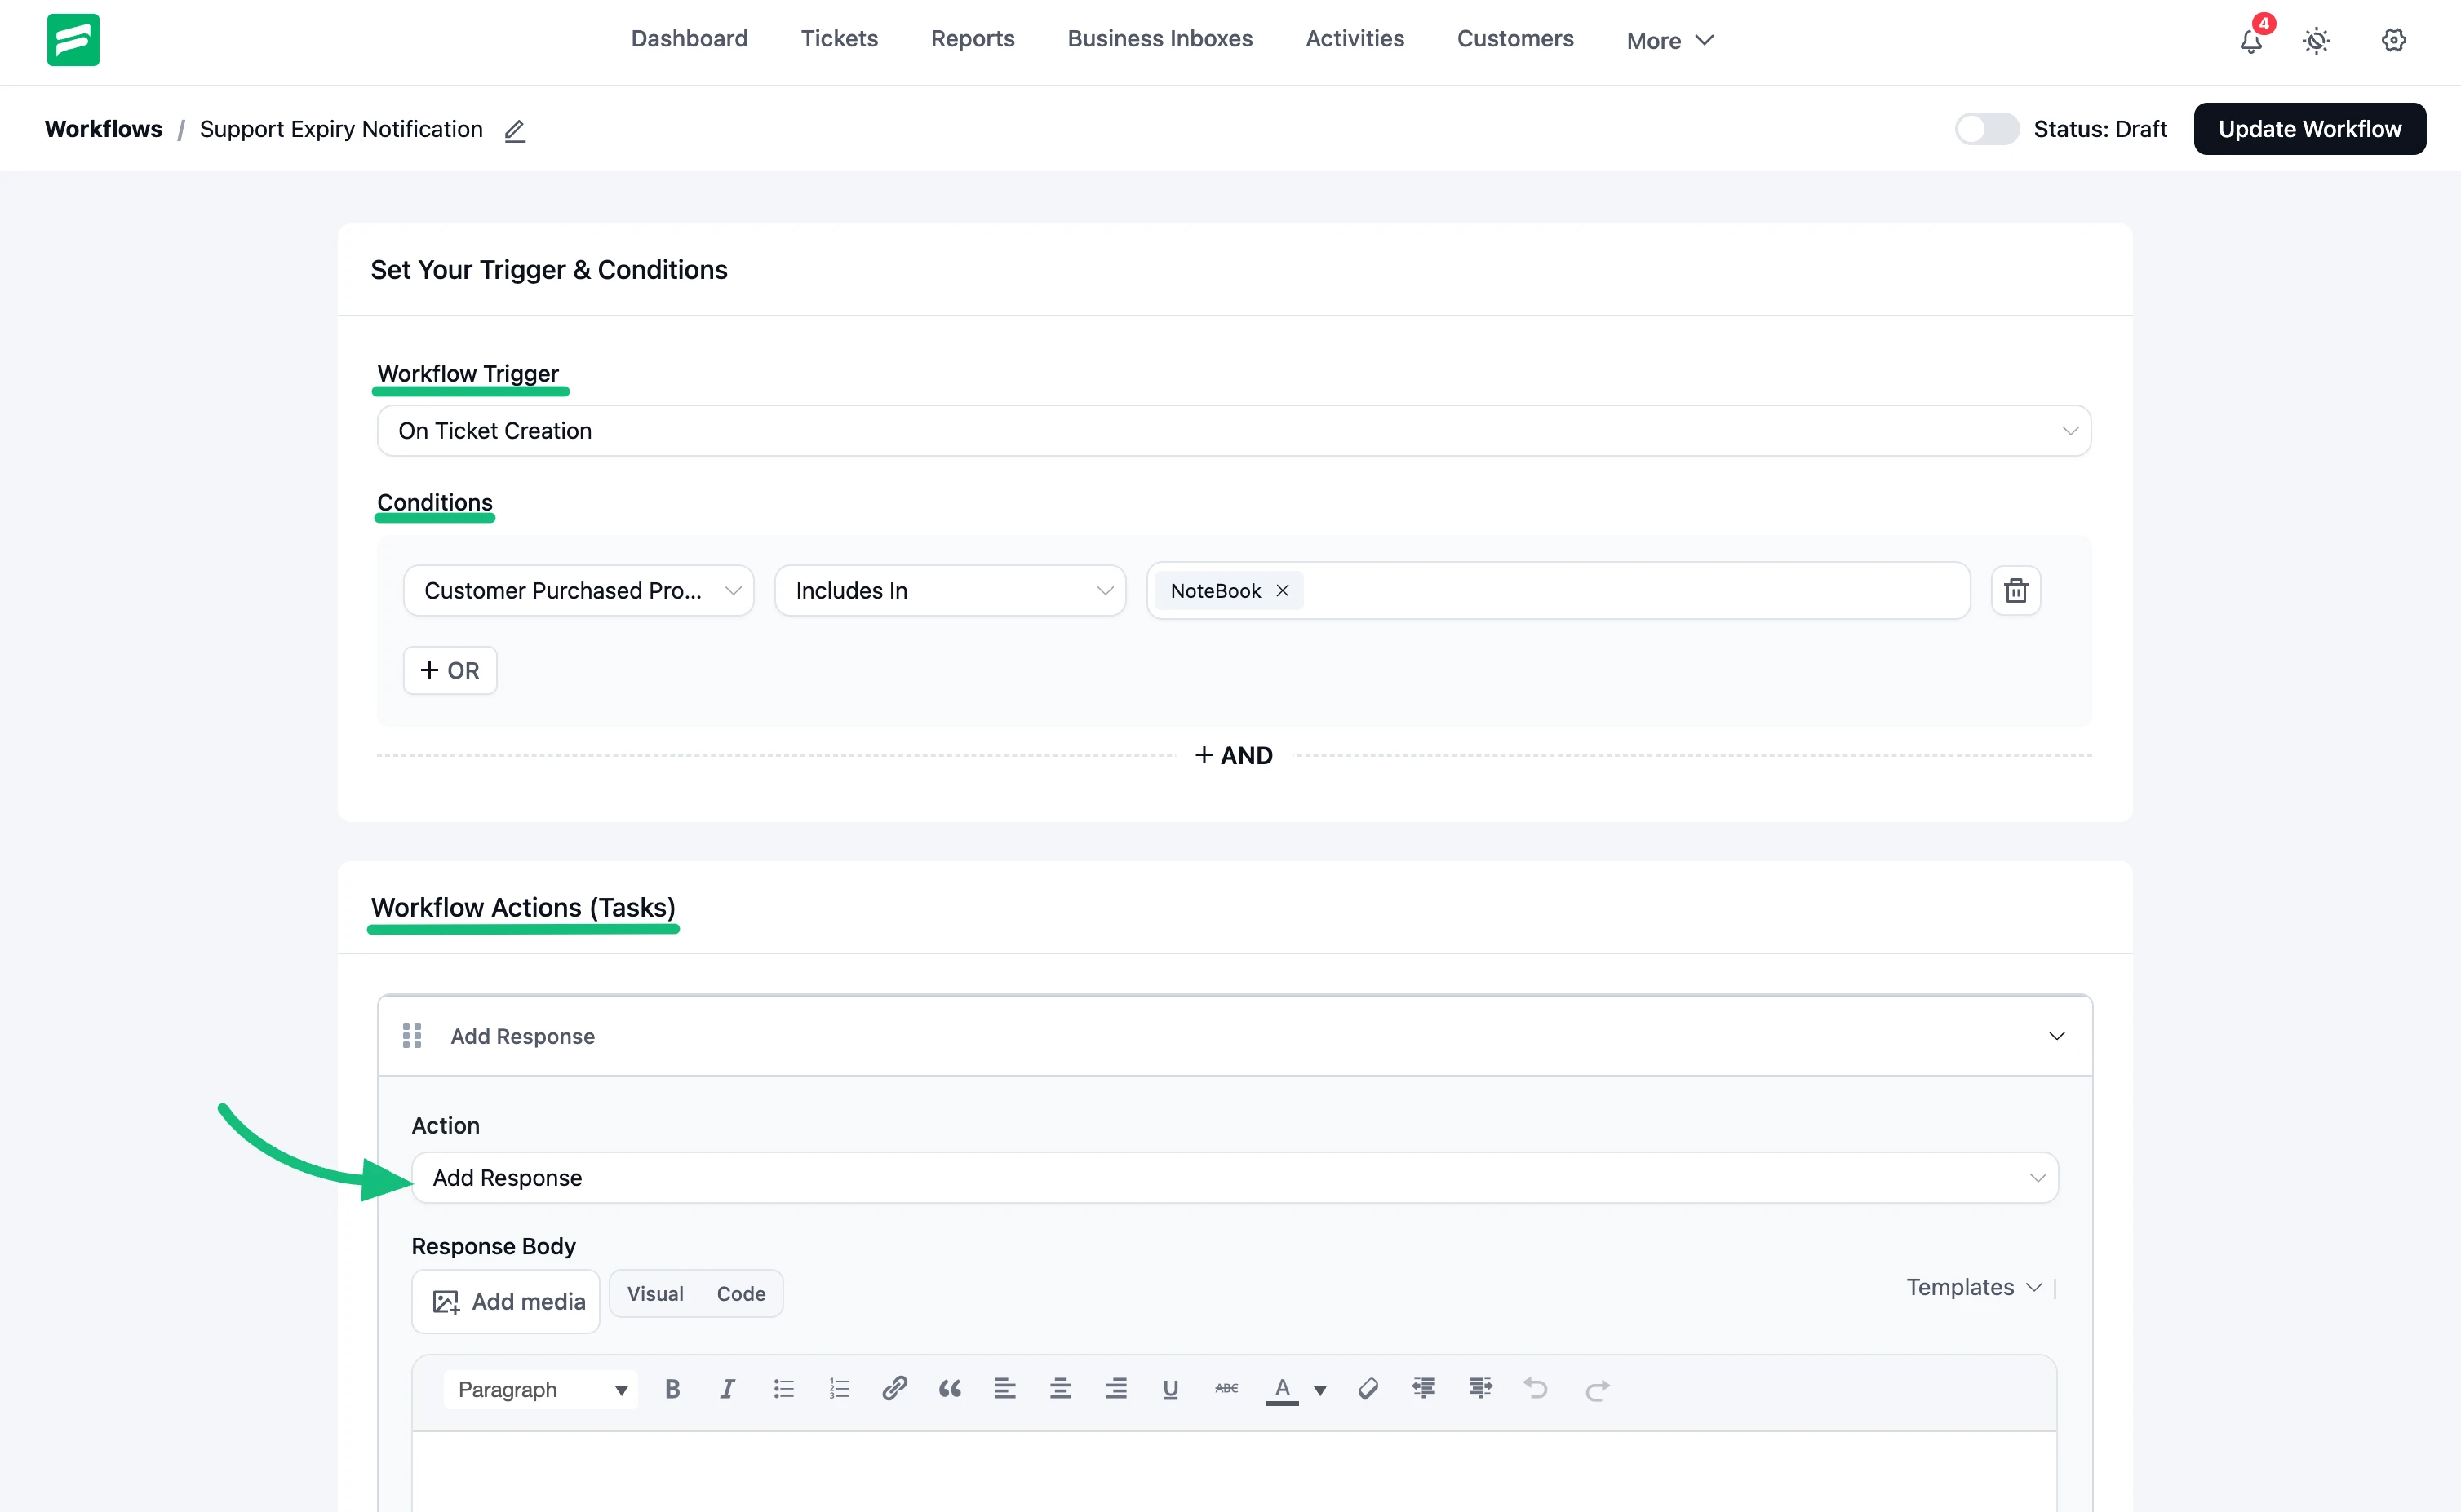
Task: Underline the selected text
Action: click(1170, 1389)
